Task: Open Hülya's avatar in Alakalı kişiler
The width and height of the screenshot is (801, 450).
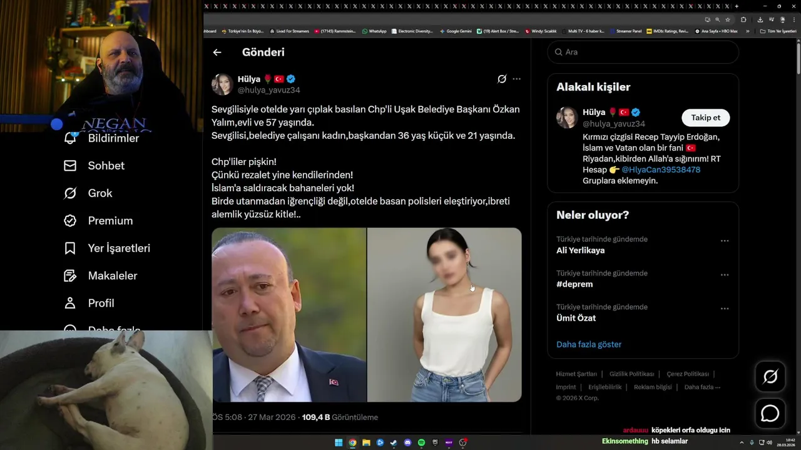Action: point(567,117)
